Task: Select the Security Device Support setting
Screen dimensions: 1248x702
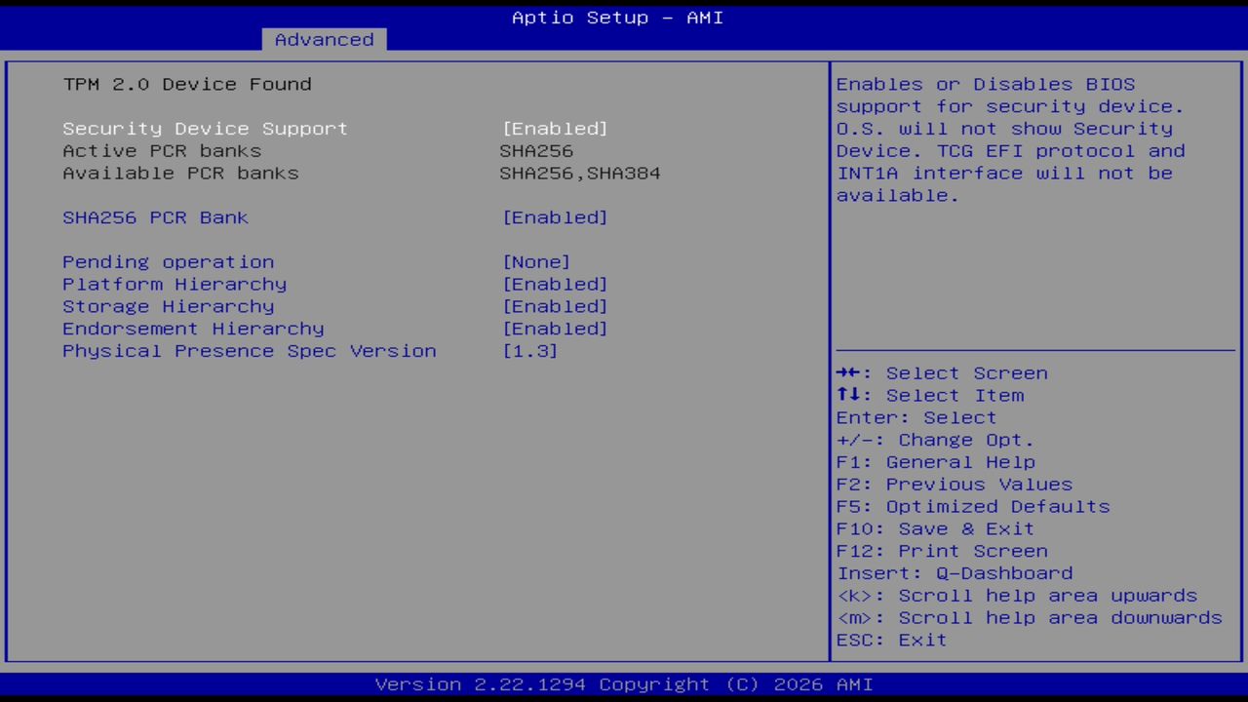Action: pos(205,128)
